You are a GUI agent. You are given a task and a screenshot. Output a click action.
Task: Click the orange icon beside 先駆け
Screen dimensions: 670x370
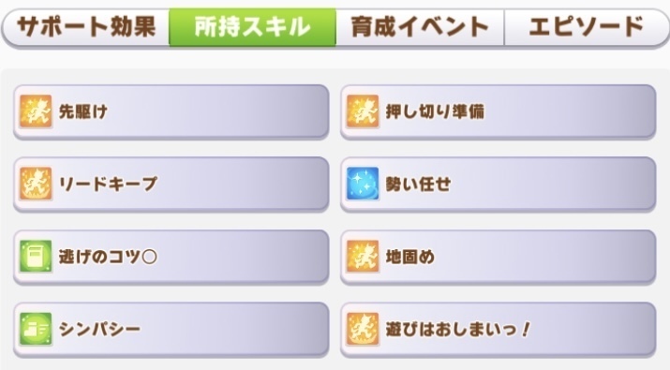pyautogui.click(x=36, y=111)
